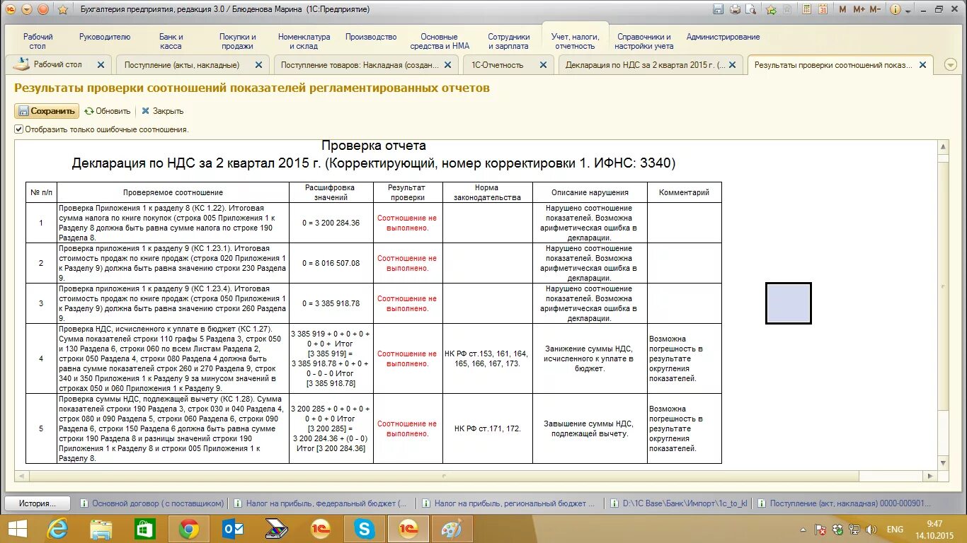Click the horizontal scrollbar of the report
Image resolution: width=967 pixels, height=543 pixels.
(445, 477)
